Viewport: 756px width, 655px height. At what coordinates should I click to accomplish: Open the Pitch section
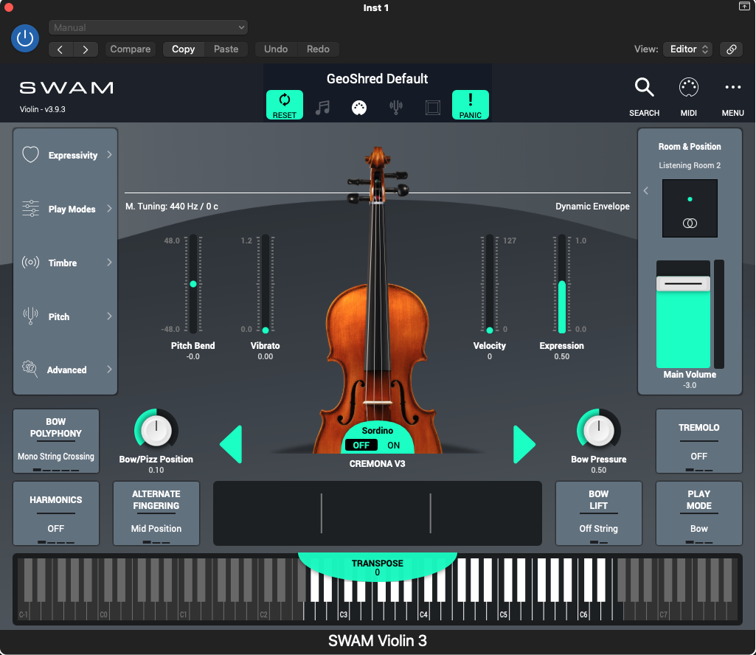pyautogui.click(x=66, y=316)
